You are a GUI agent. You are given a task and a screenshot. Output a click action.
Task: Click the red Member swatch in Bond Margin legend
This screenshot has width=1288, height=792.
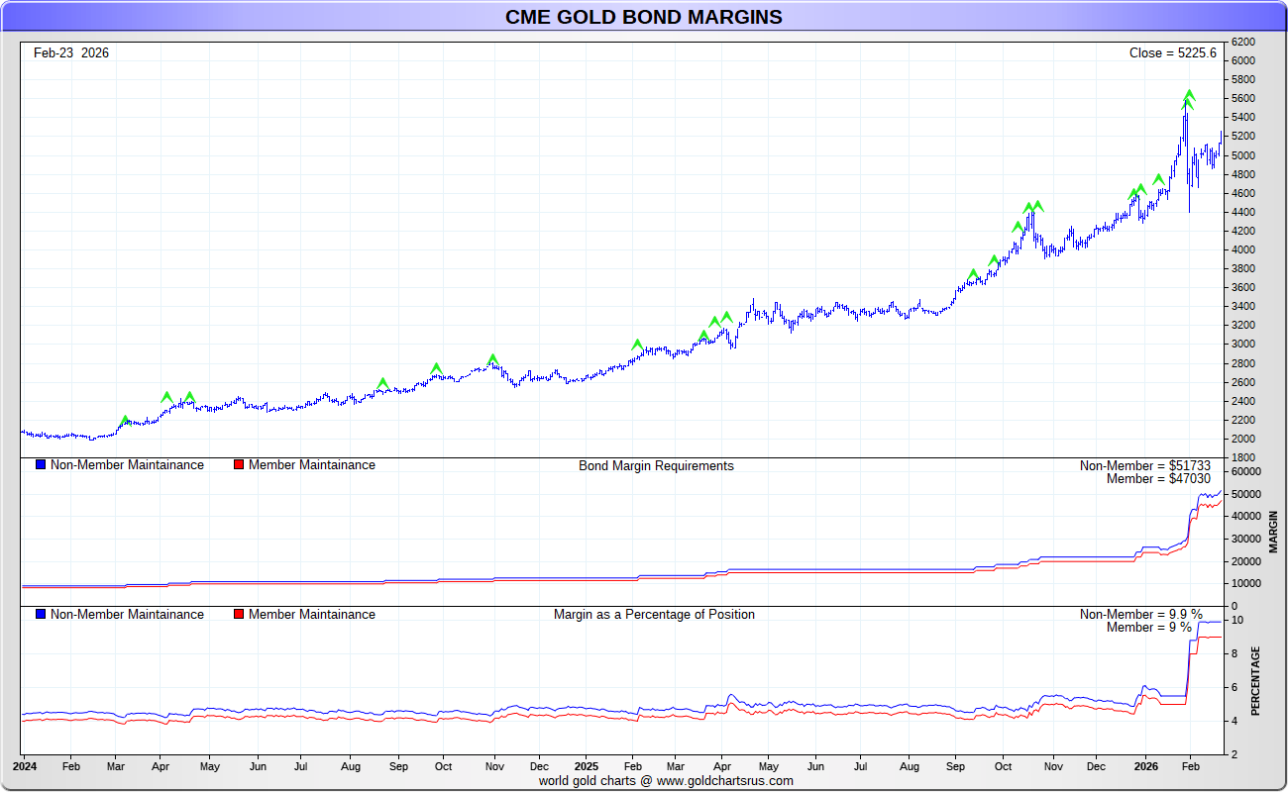pyautogui.click(x=239, y=465)
